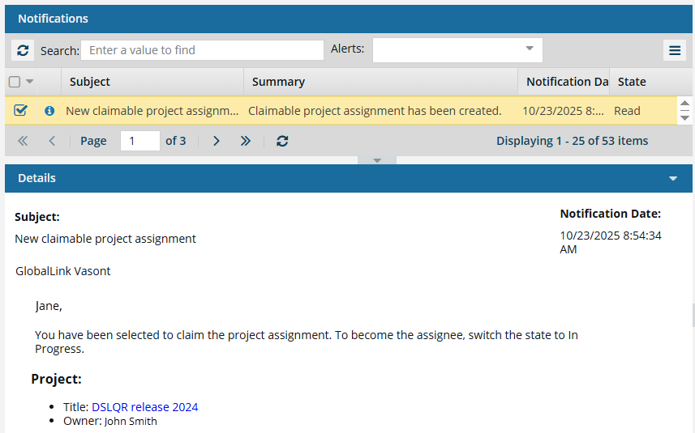Image resolution: width=695 pixels, height=433 pixels.
Task: Uncheck the selected notification row checkbox
Action: (x=20, y=111)
